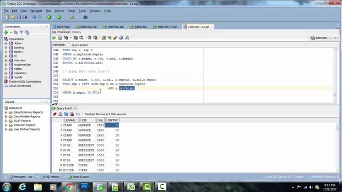This screenshot has height=192, width=342.
Task: Switch to the Admin.sql tab
Action: coord(138,27)
